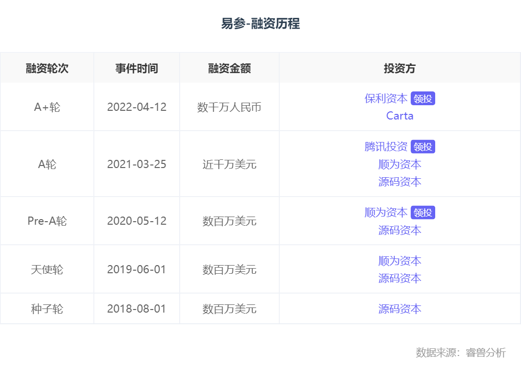The image size is (521, 380).
Task: Select the 种子轮 round cell
Action: (47, 309)
